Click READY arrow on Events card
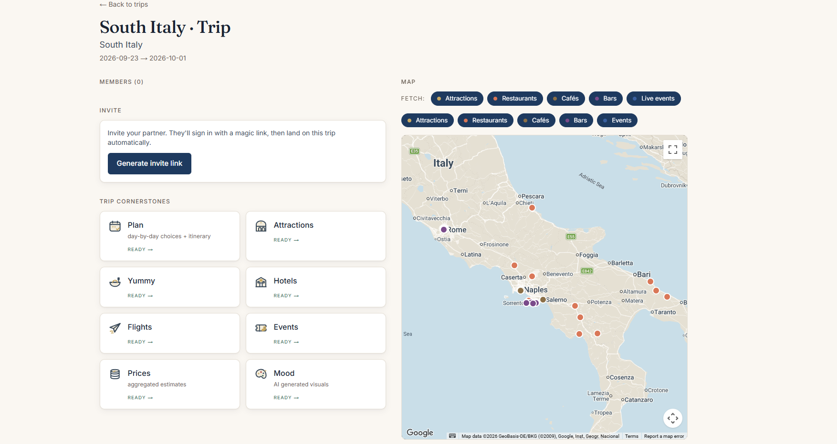Image resolution: width=837 pixels, height=444 pixels. pyautogui.click(x=286, y=342)
